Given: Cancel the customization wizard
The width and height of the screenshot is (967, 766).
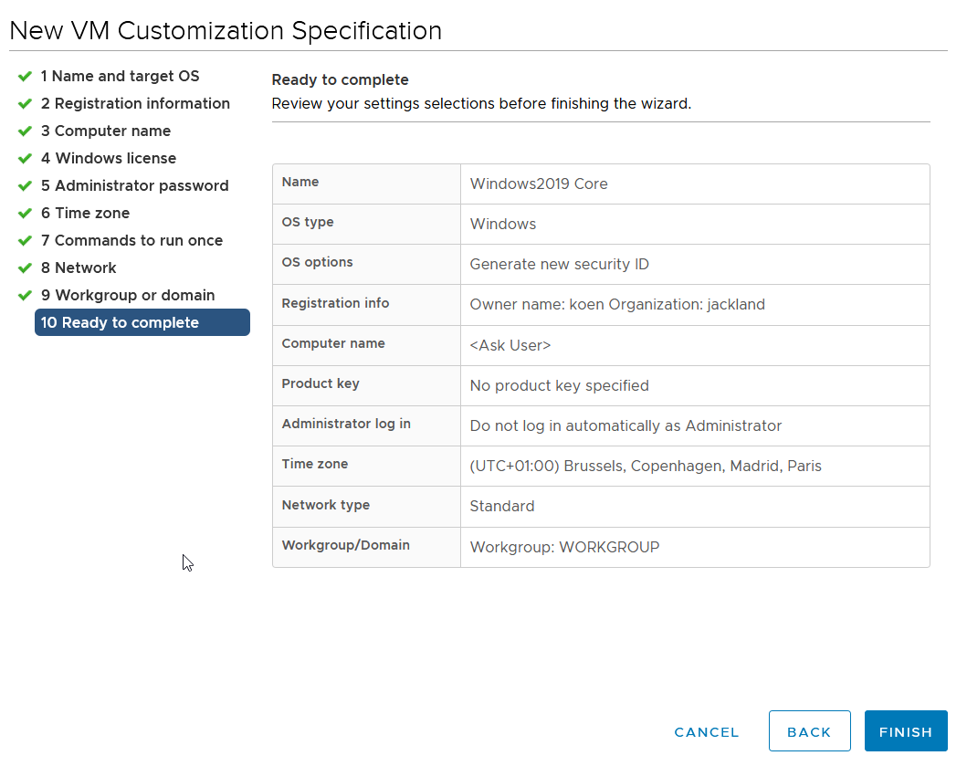Looking at the screenshot, I should (706, 731).
